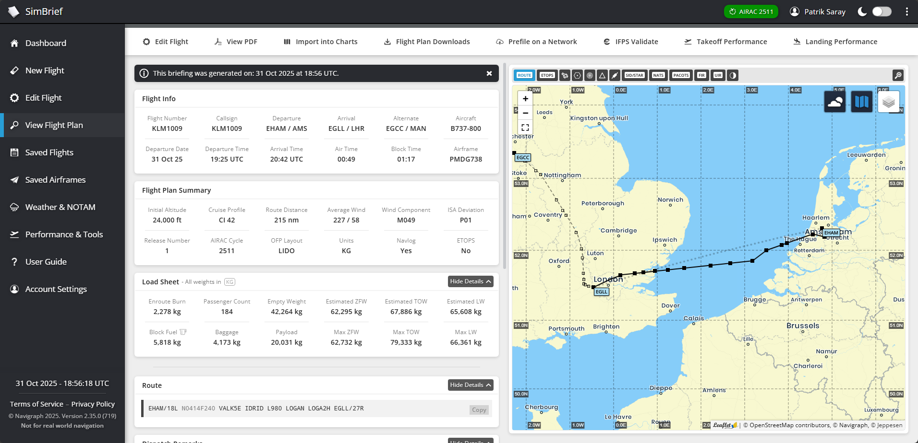
Task: Click the triangle waypoint icon in map toolbar
Action: coord(602,75)
